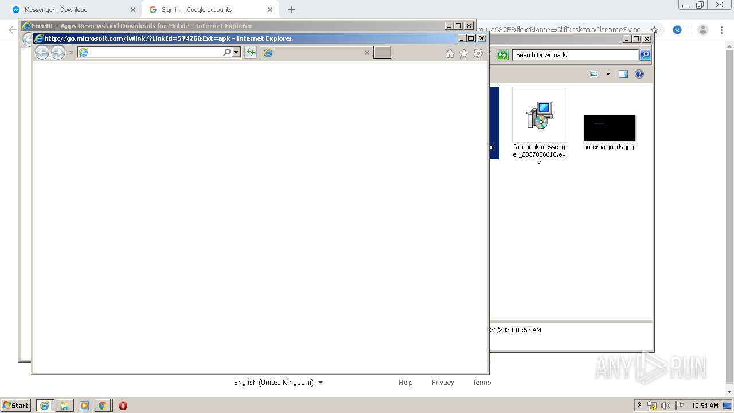Change the view in Explorer window
The height and width of the screenshot is (413, 734).
pyautogui.click(x=594, y=74)
